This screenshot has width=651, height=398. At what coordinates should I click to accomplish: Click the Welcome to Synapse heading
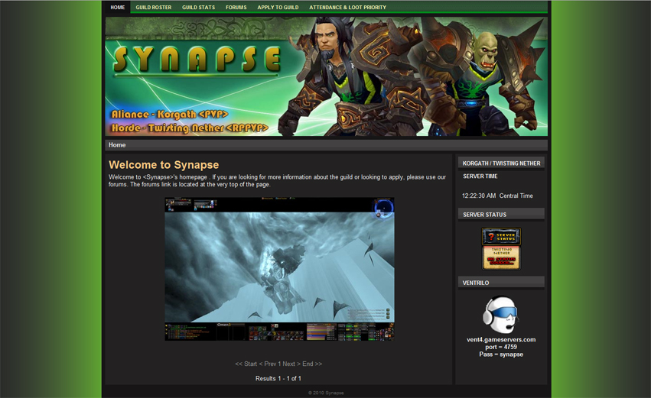[x=164, y=165]
